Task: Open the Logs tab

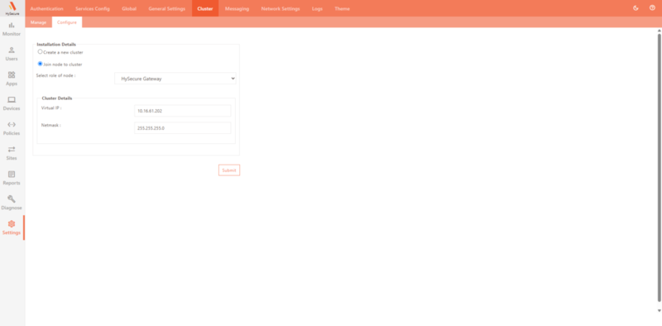Action: coord(317,8)
